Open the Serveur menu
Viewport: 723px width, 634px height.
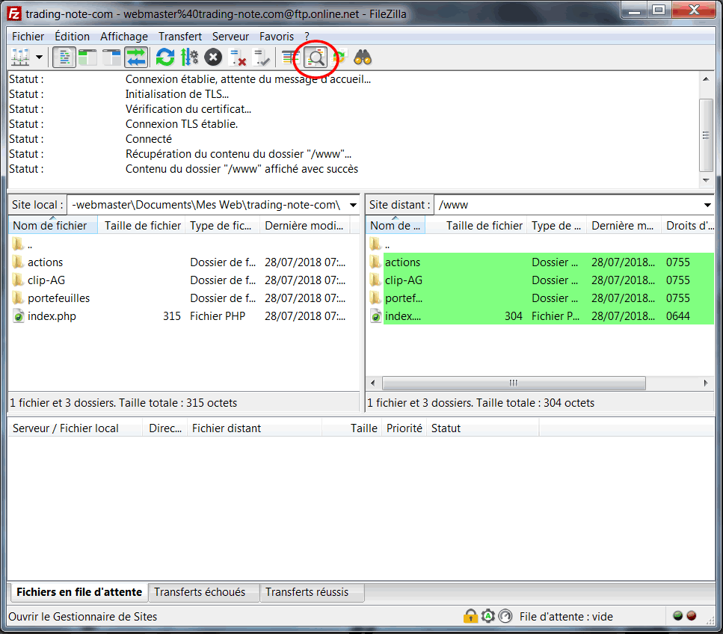(230, 37)
